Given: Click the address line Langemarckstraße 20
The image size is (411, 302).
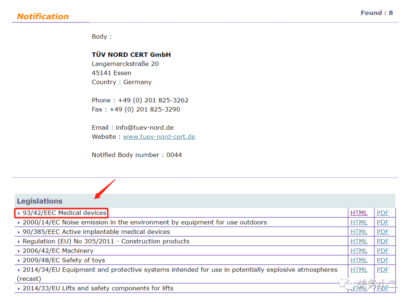Looking at the screenshot, I should tap(125, 64).
